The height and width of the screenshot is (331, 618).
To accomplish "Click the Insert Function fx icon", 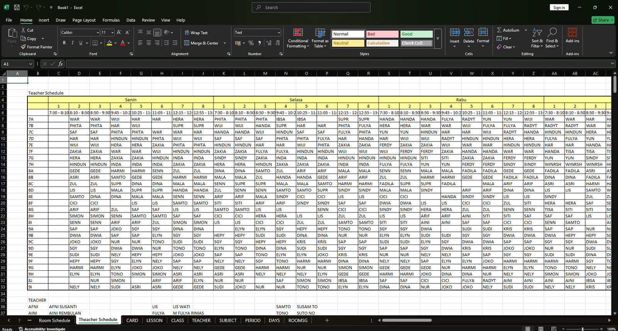I will [x=61, y=64].
